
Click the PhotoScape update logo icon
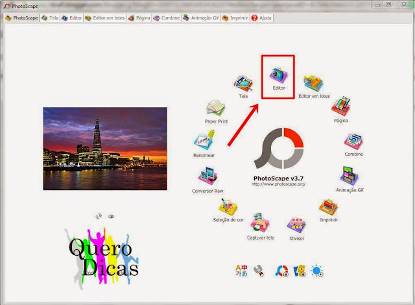point(281,271)
